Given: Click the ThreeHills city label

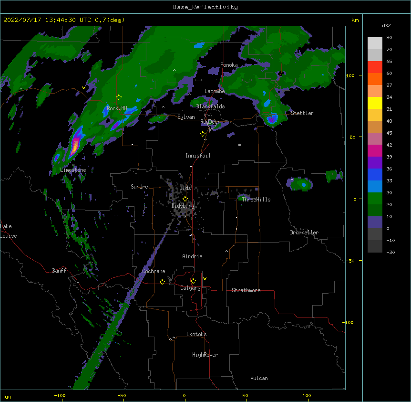Looking at the screenshot, I should [x=256, y=200].
